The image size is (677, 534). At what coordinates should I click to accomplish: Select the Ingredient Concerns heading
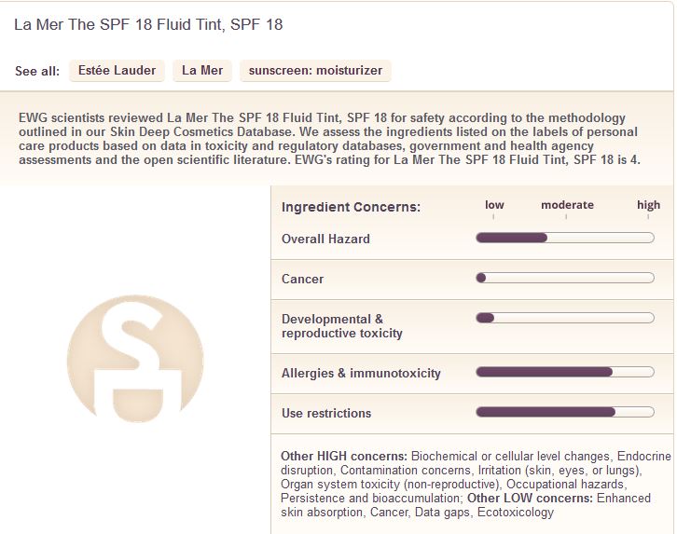pos(351,207)
